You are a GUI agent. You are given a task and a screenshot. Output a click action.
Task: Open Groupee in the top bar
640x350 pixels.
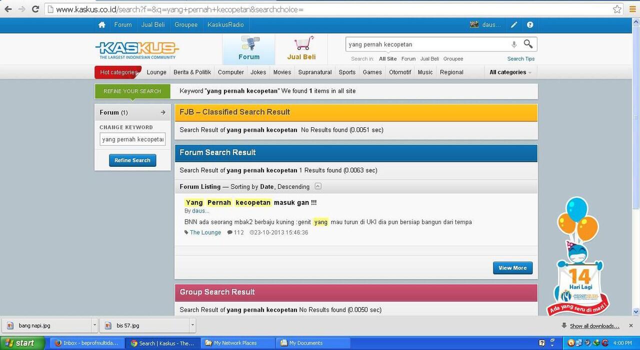[x=186, y=25]
